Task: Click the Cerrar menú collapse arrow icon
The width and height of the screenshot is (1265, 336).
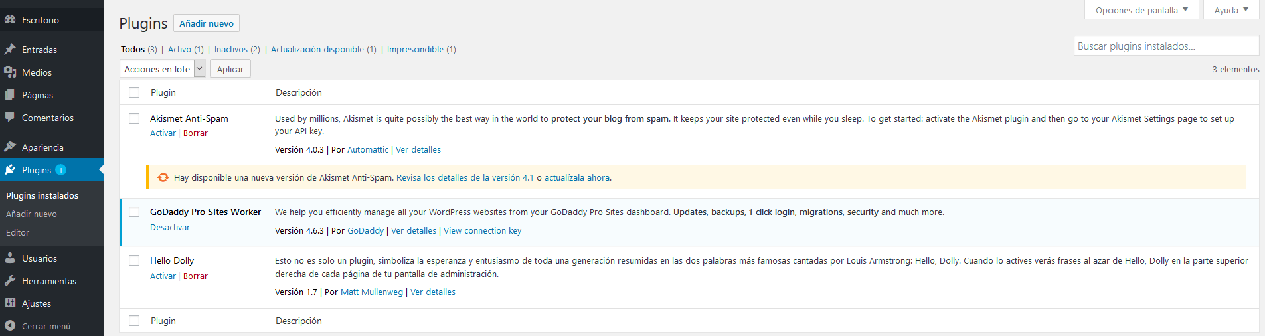Action: tap(10, 326)
